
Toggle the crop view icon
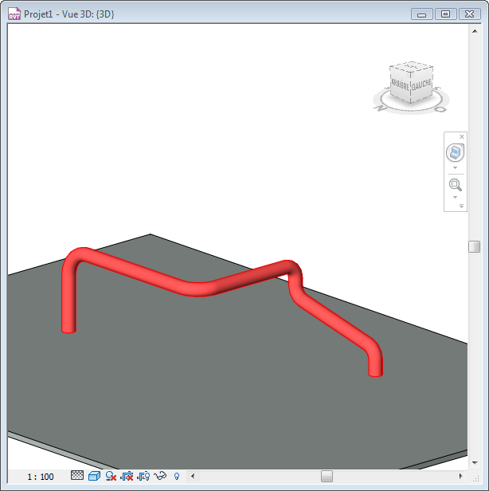tap(127, 477)
